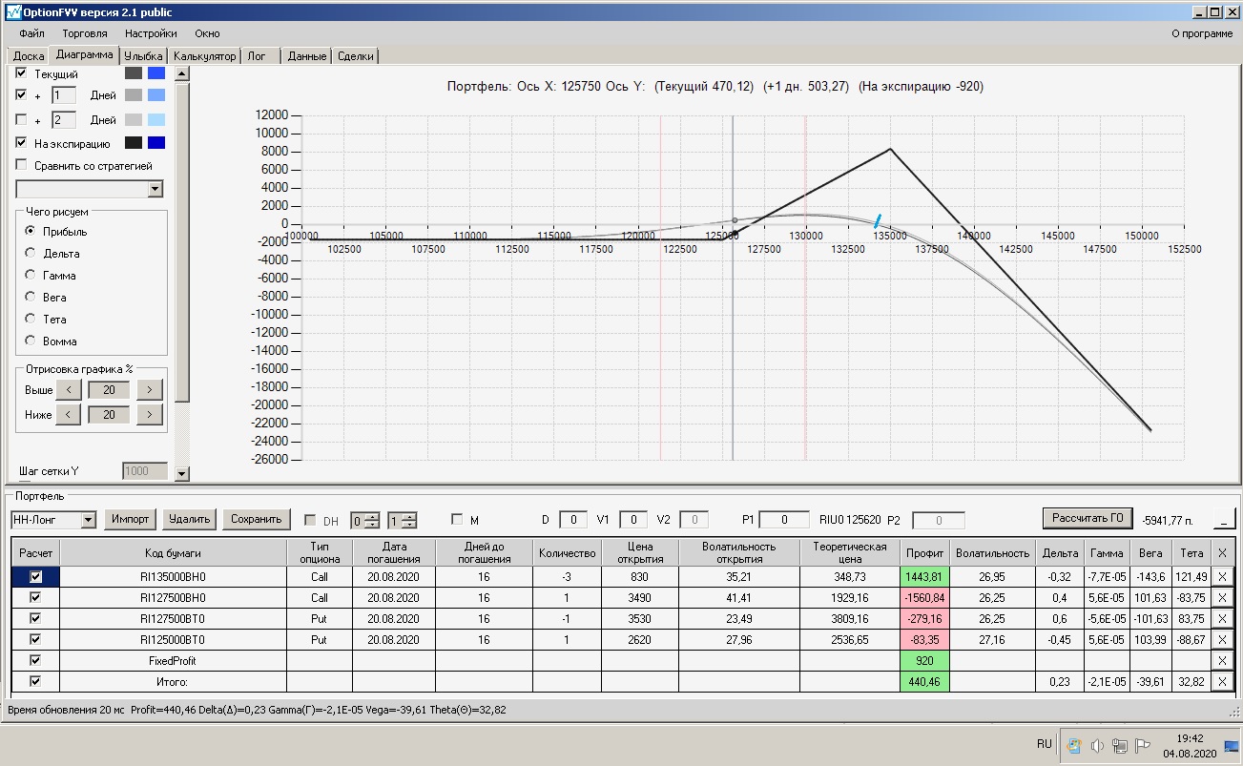Select the Вега radio button
The height and width of the screenshot is (766, 1243).
31,297
